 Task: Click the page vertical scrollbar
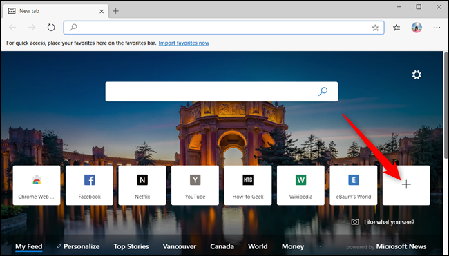tap(446, 105)
